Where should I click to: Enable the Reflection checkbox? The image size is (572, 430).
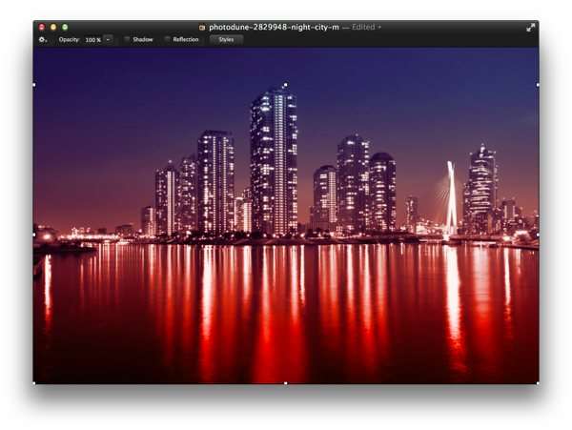pyautogui.click(x=167, y=39)
